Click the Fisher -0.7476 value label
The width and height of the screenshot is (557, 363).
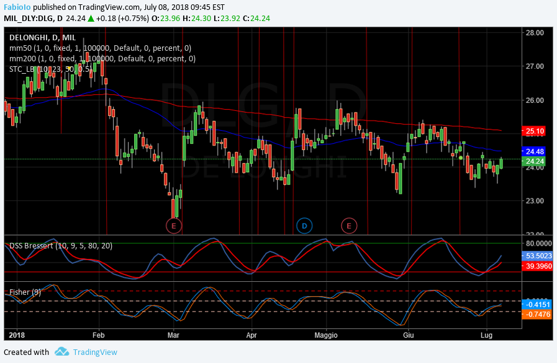click(x=537, y=314)
